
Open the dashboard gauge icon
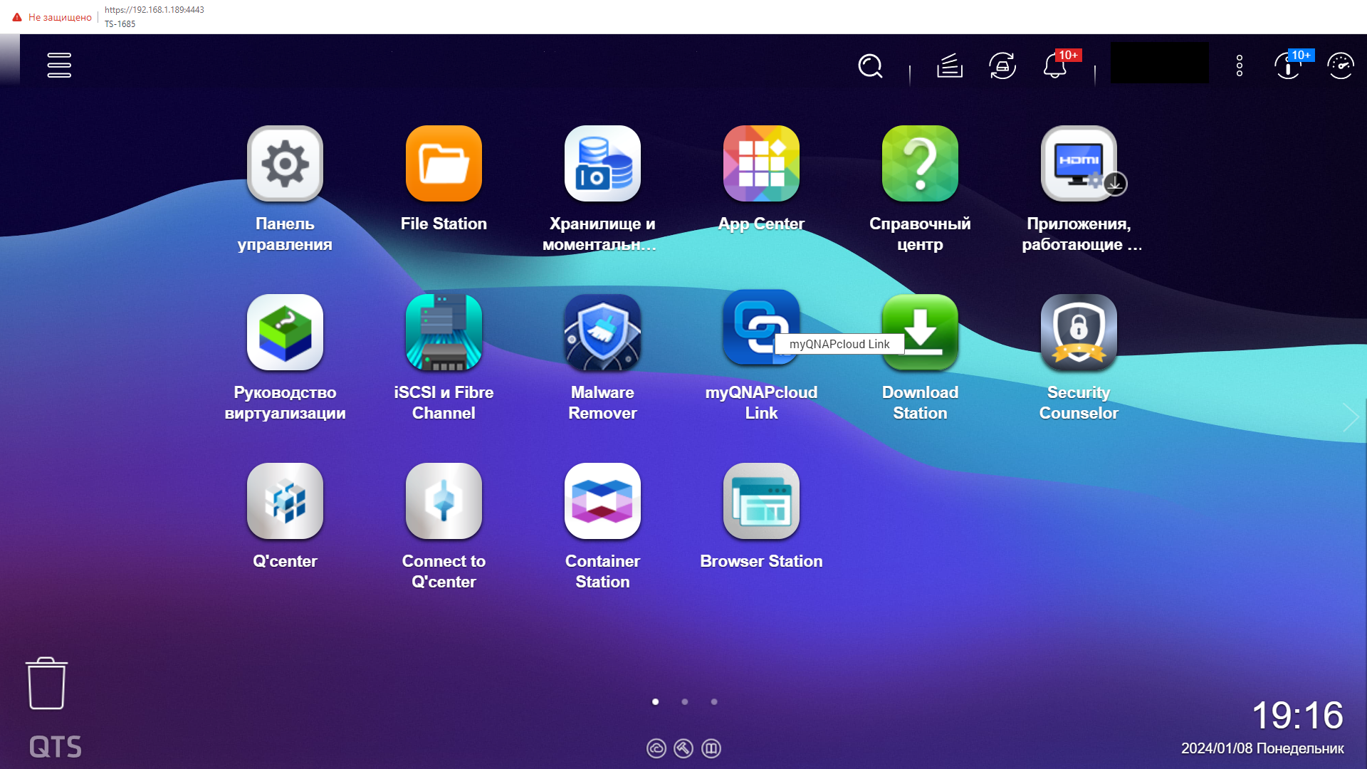[1341, 66]
